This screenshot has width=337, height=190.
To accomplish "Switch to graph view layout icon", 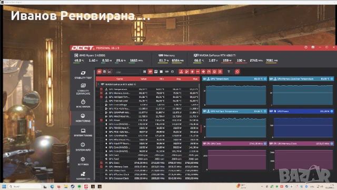I will tap(110, 72).
